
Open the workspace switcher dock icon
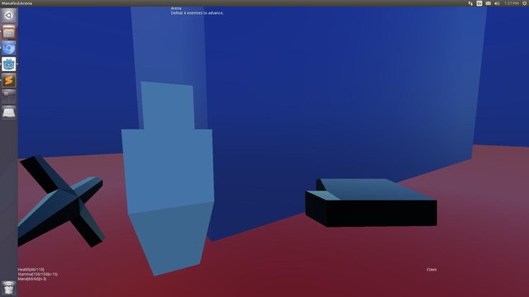click(9, 97)
